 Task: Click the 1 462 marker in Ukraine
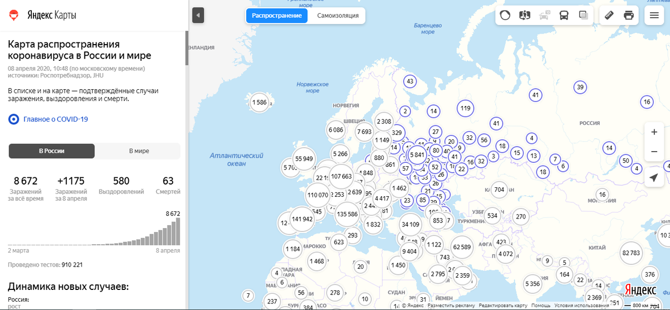[399, 188]
